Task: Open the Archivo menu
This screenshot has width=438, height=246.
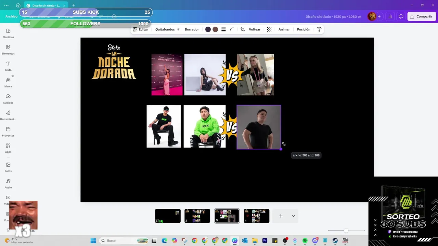Action: tap(11, 16)
